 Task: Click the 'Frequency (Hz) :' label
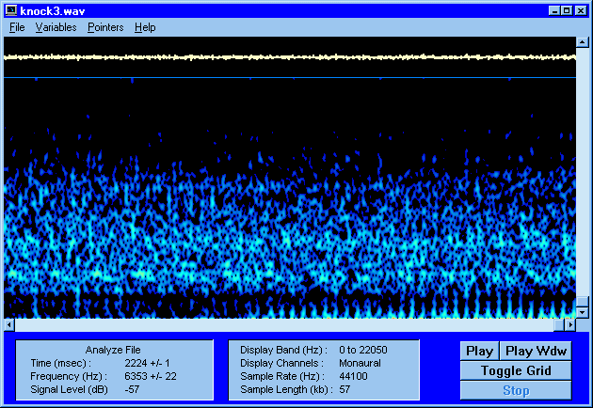pos(69,376)
